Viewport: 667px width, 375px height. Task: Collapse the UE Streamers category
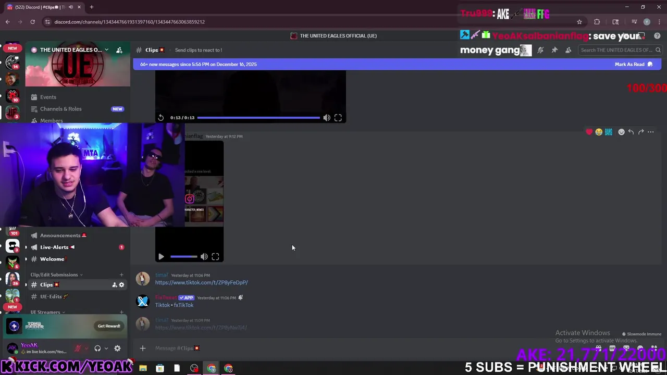pos(47,312)
